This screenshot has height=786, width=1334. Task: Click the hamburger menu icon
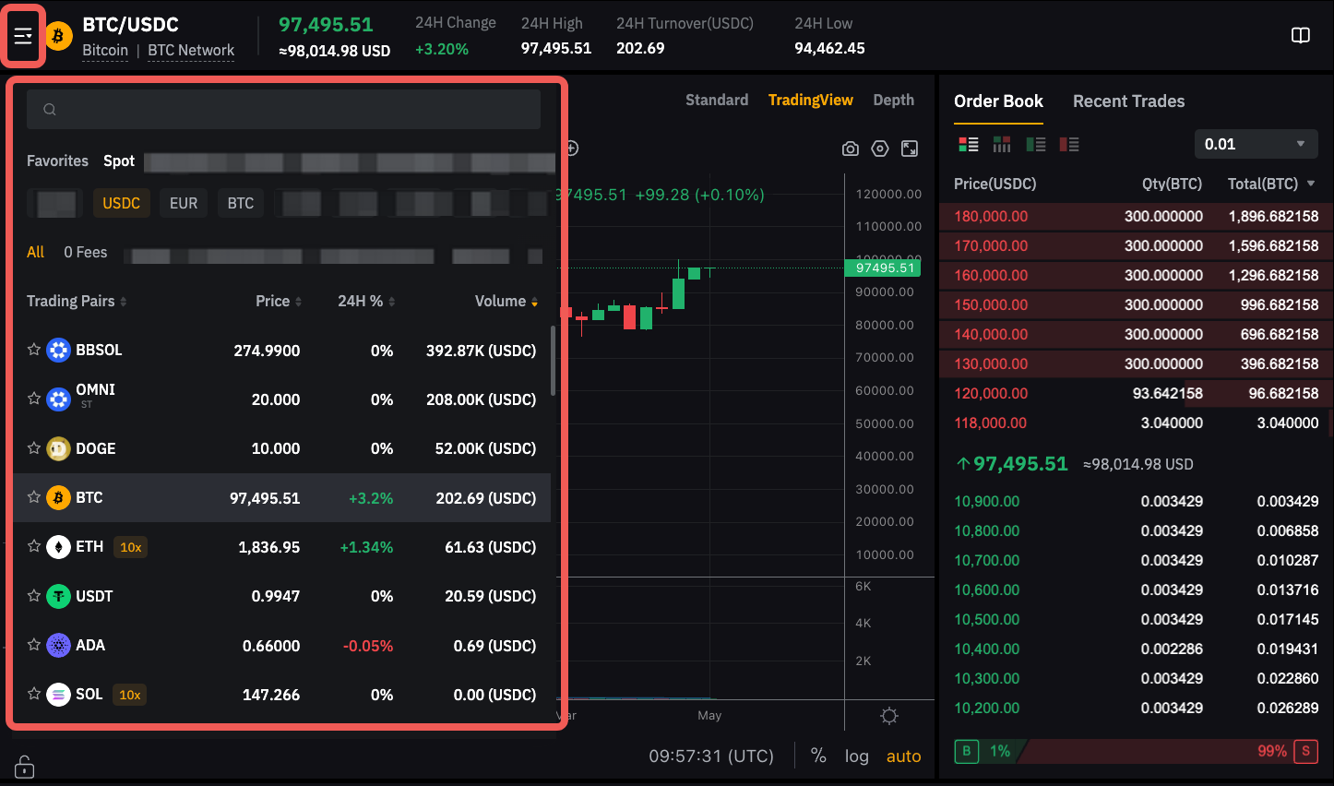[x=23, y=36]
